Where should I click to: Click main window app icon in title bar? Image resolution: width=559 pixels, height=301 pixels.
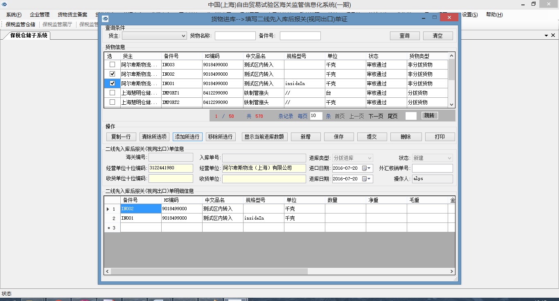coord(4,4)
